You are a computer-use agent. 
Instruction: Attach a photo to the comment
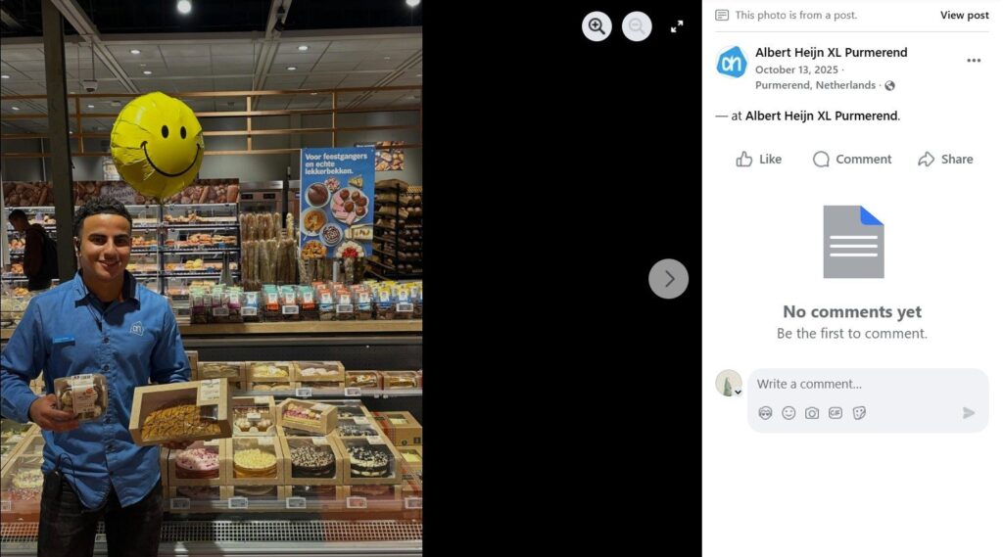812,413
